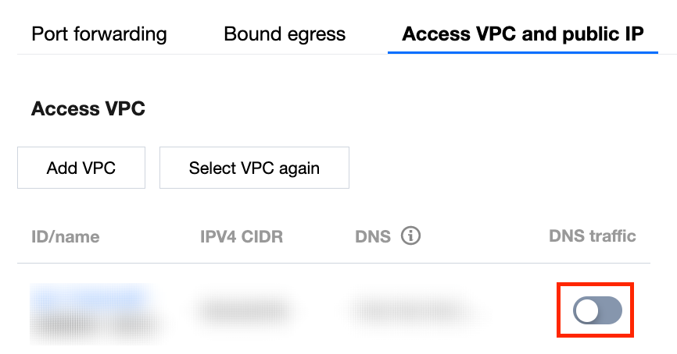Screen dimensions: 677x354
Task: Click the DNS info icon
Action: click(410, 235)
